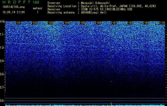Click the 2110 time marker
This screenshot has width=167, height=106.
point(162,23)
